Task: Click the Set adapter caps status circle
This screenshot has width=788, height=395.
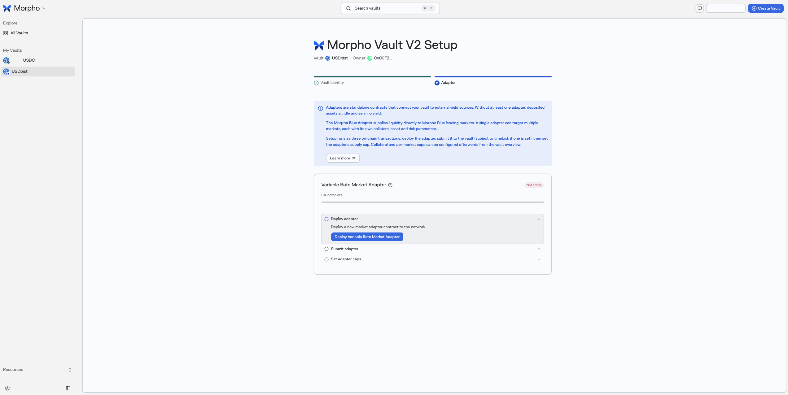Action: (326, 259)
